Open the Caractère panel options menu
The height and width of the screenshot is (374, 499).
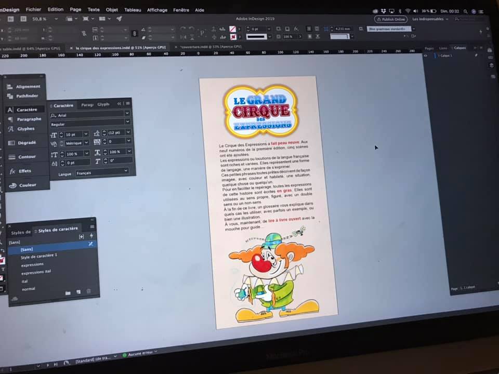pos(128,103)
